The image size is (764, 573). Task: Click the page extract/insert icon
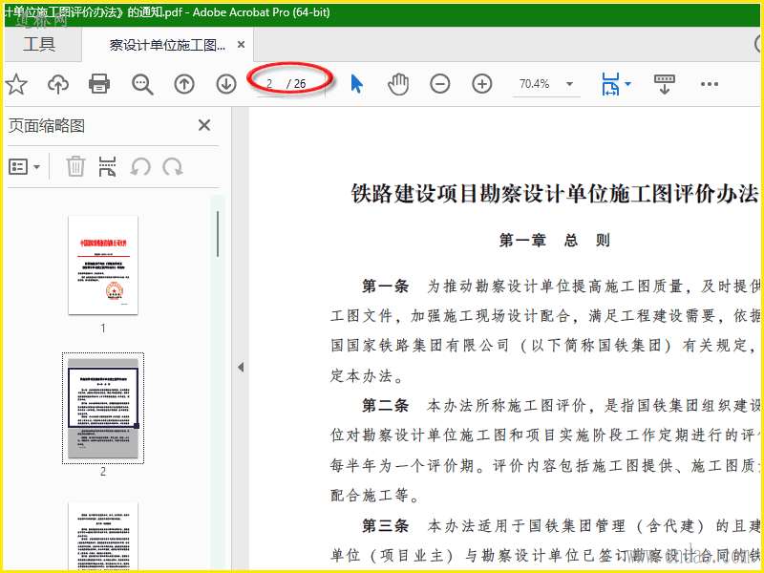pyautogui.click(x=108, y=166)
